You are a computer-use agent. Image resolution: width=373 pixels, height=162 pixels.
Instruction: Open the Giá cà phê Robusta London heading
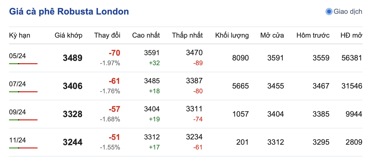point(69,12)
